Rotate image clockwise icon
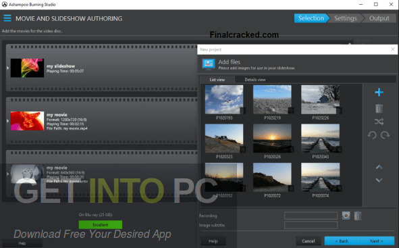 tap(385, 135)
